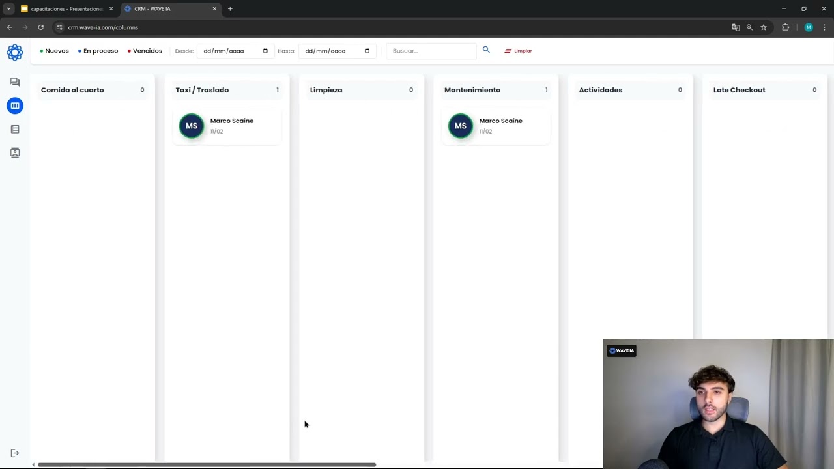Viewport: 834px width, 469px height.
Task: Close the CRM - WAVE IA tab
Action: pyautogui.click(x=214, y=9)
